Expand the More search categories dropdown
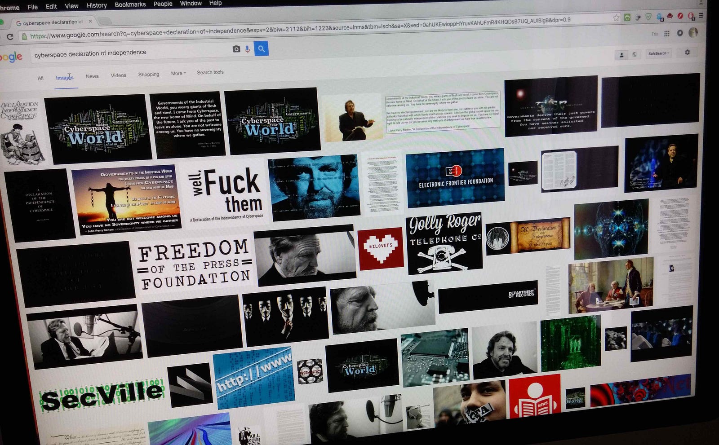 point(178,73)
